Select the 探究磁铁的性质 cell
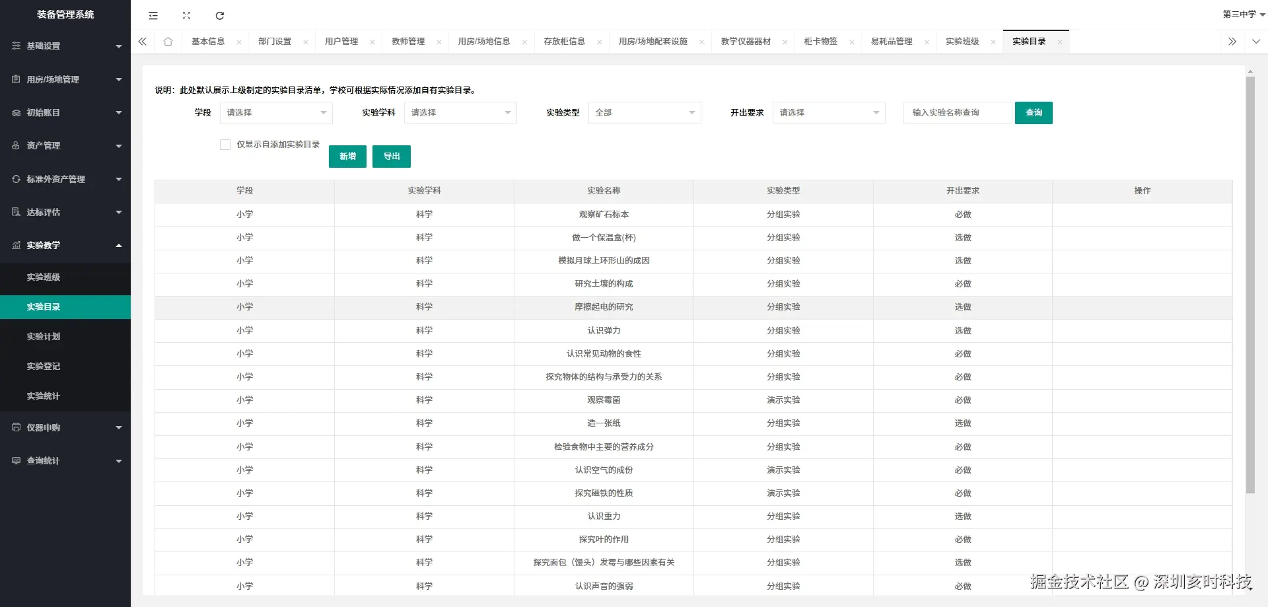The width and height of the screenshot is (1268, 607). coord(604,493)
